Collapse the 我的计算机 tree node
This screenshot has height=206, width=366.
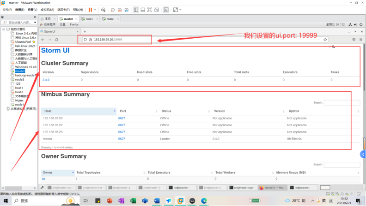[x=4, y=29]
